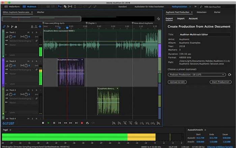The image size is (236, 148).
Task: Show the sends section in track header
Action: pyautogui.click(x=12, y=27)
